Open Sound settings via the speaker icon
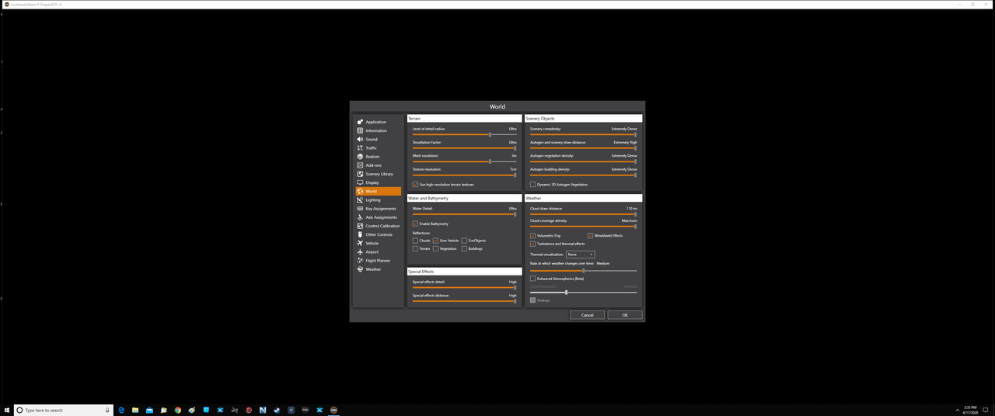The image size is (995, 416). (360, 139)
